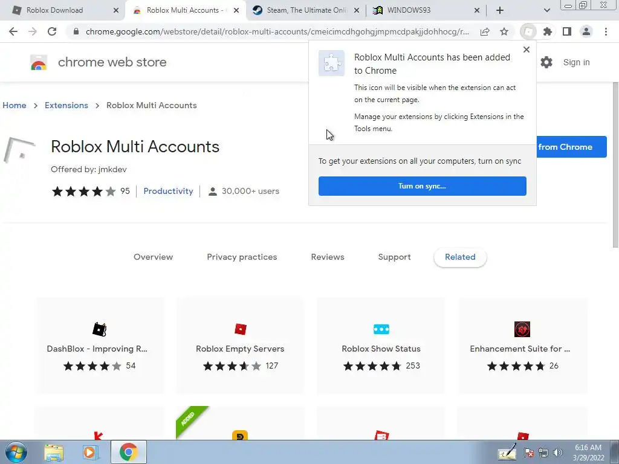Open the Chrome profile avatar icon
The image size is (619, 464).
click(586, 31)
